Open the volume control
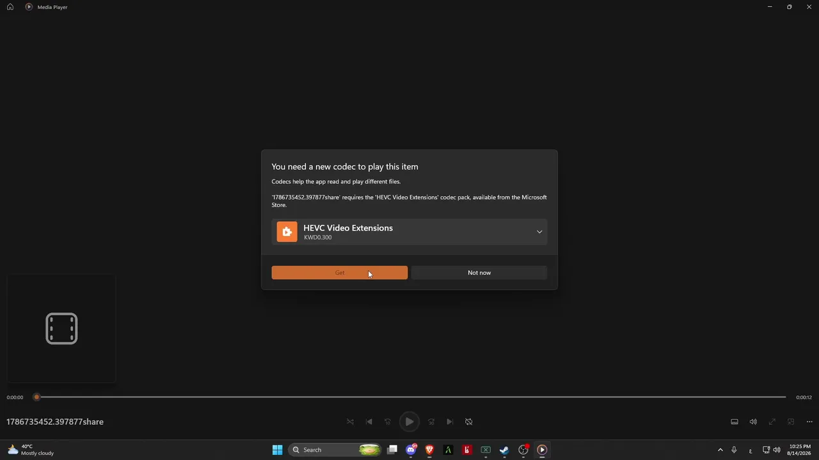819x460 pixels. [x=753, y=422]
